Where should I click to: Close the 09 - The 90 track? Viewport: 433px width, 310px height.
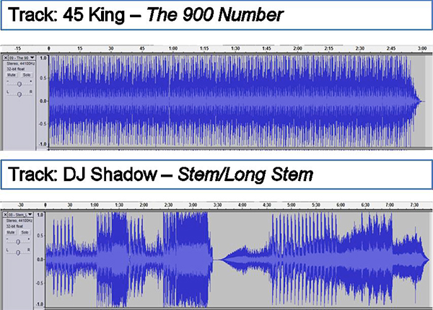5,57
